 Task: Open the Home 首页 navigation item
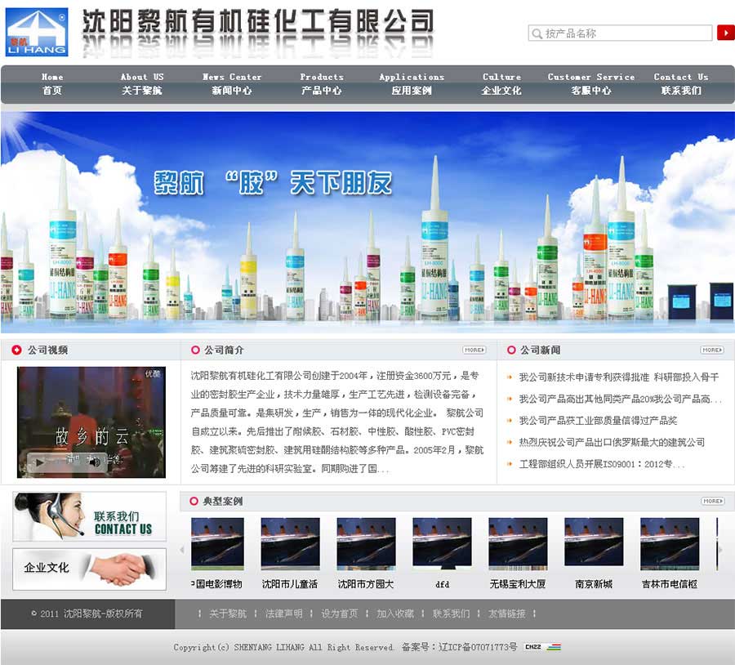click(x=52, y=84)
